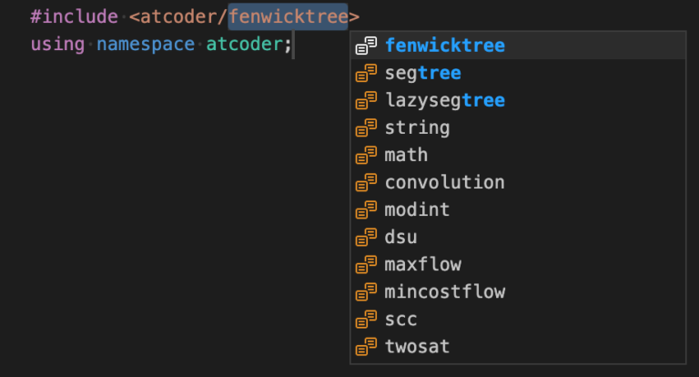This screenshot has height=377, width=699.
Task: Click the icon beside lazysegtree suggestion
Action: coord(366,100)
